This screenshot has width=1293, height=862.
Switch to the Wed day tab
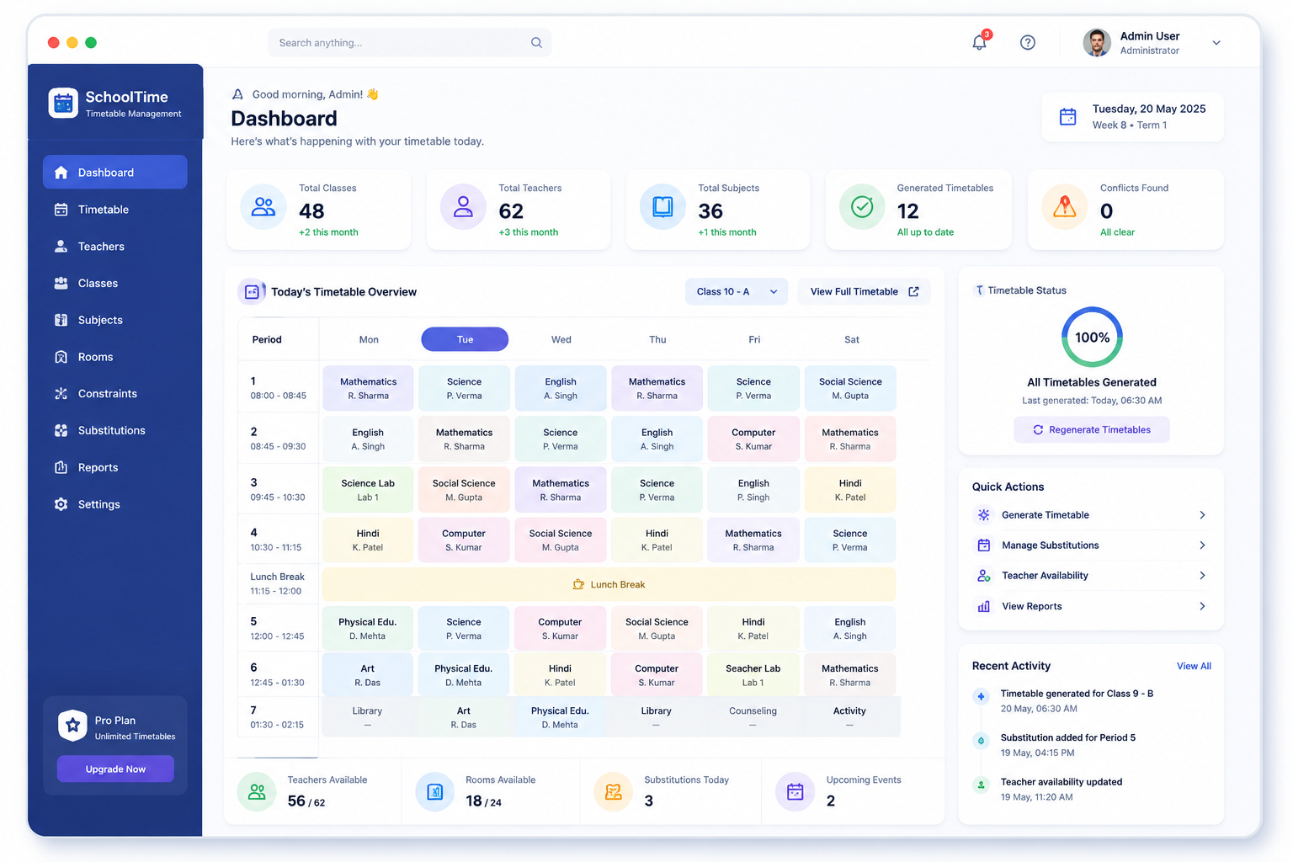(561, 339)
